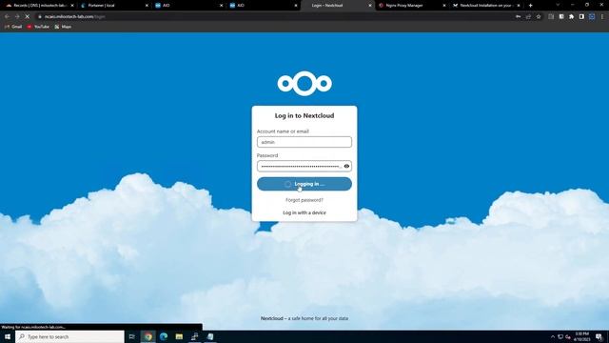Click the Logging in button

click(304, 184)
